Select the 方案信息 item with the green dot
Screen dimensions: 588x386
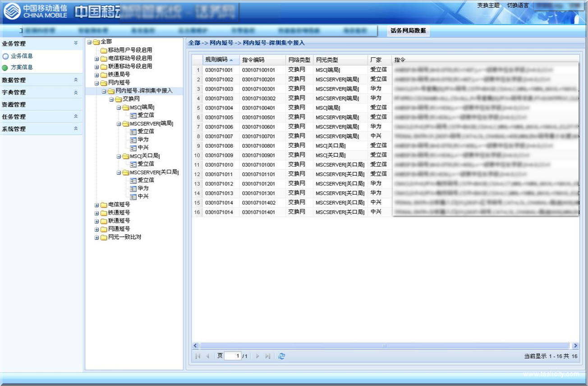[22, 68]
